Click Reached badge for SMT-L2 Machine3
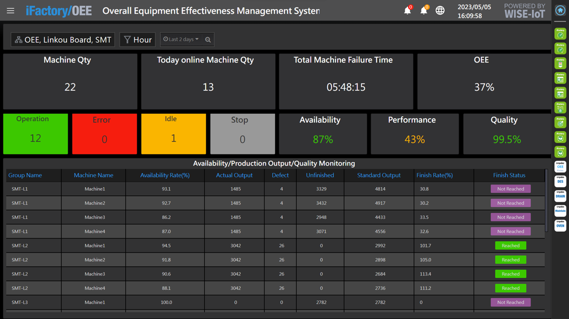Viewport: 569px width, 319px height. tap(511, 274)
